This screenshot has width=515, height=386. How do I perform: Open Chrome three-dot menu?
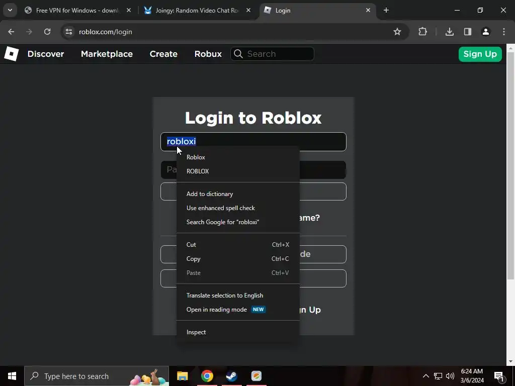[504, 32]
